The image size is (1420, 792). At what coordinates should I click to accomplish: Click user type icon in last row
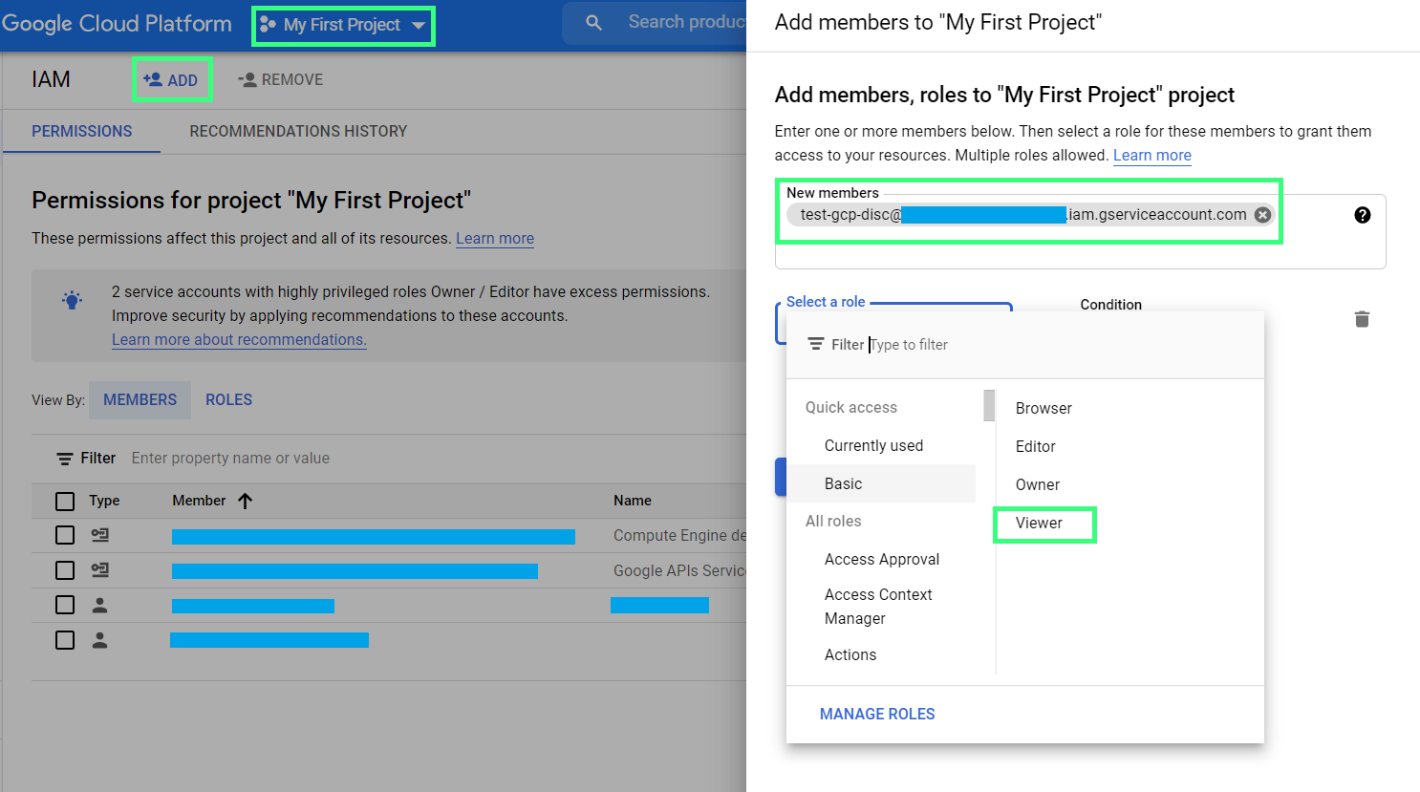99,640
